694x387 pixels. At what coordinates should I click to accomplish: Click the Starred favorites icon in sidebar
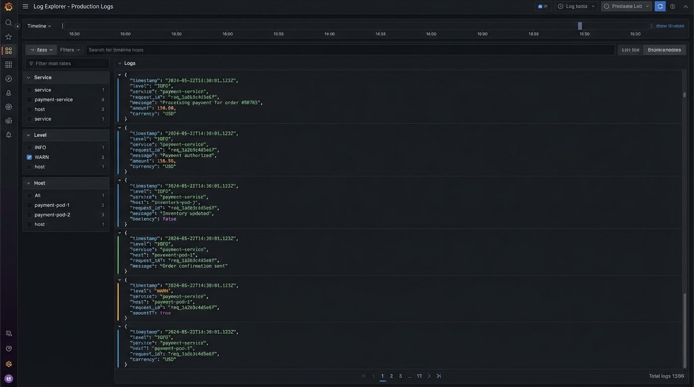(x=8, y=36)
